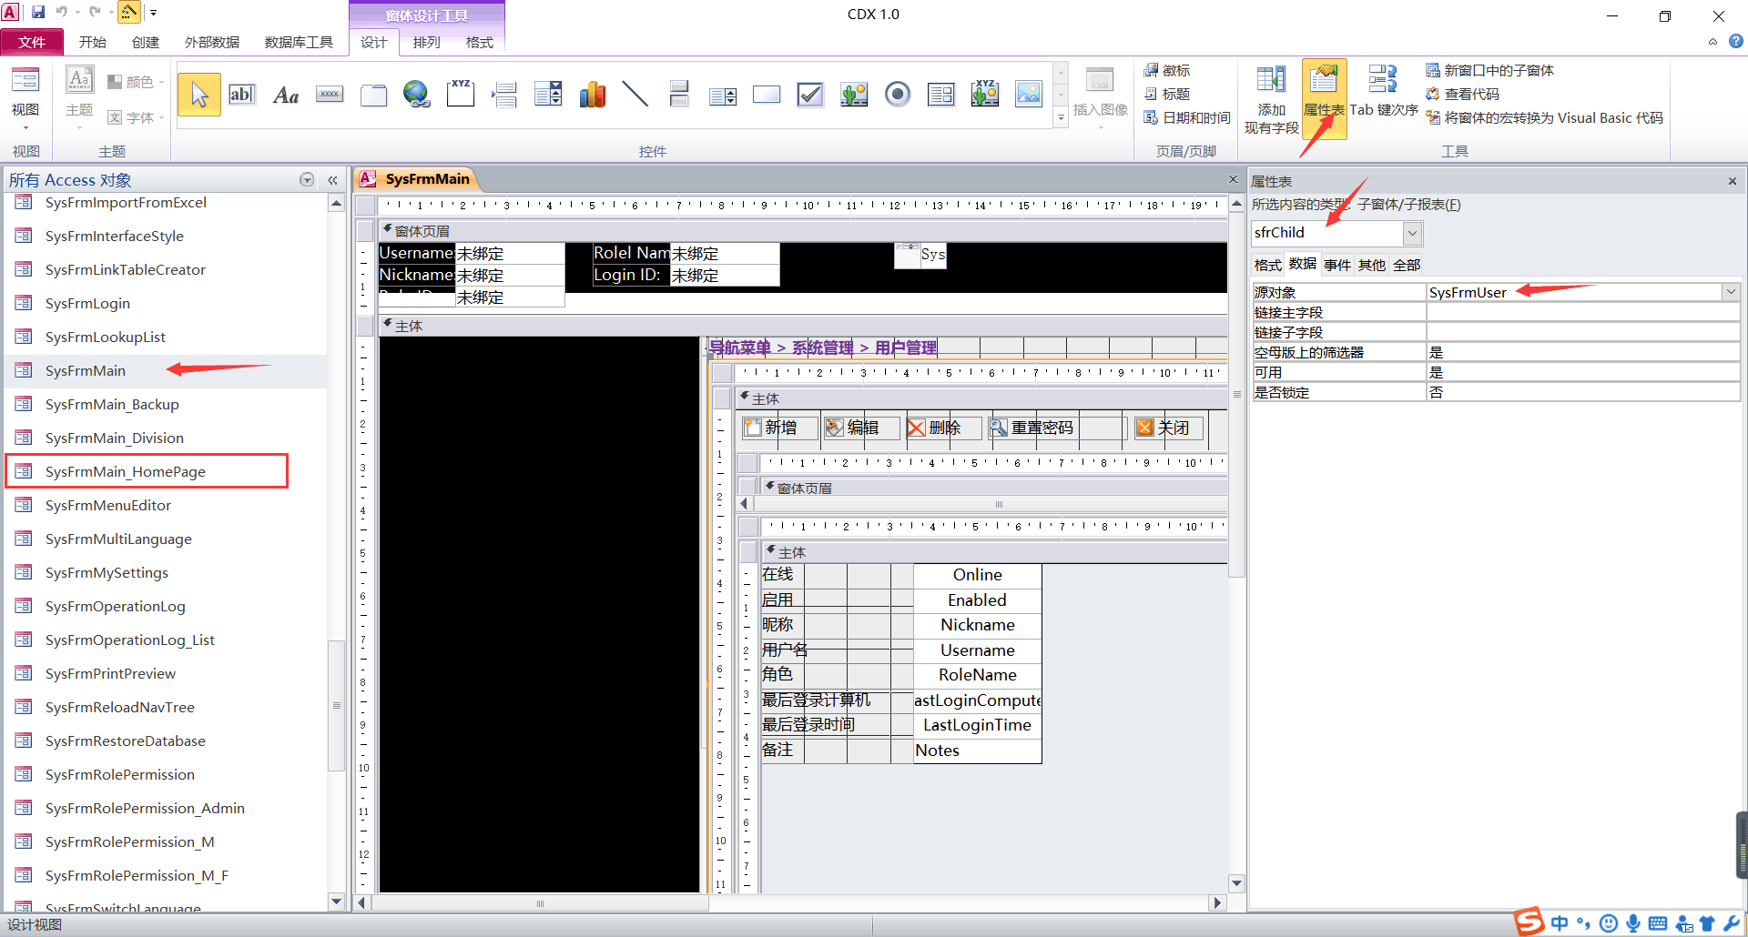This screenshot has height=937, width=1748.
Task: Open the 源对象 SysFrmUser dropdown arrow
Action: click(x=1731, y=292)
